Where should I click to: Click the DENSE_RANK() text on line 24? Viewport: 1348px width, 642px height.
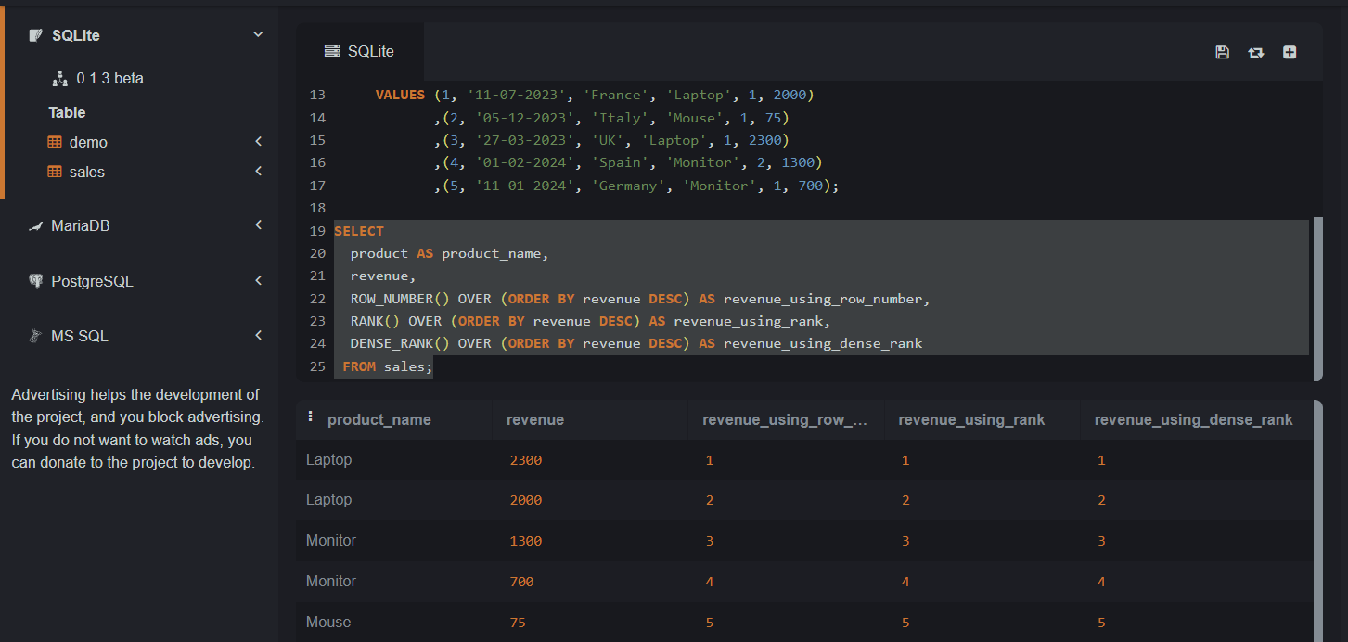[x=400, y=343]
